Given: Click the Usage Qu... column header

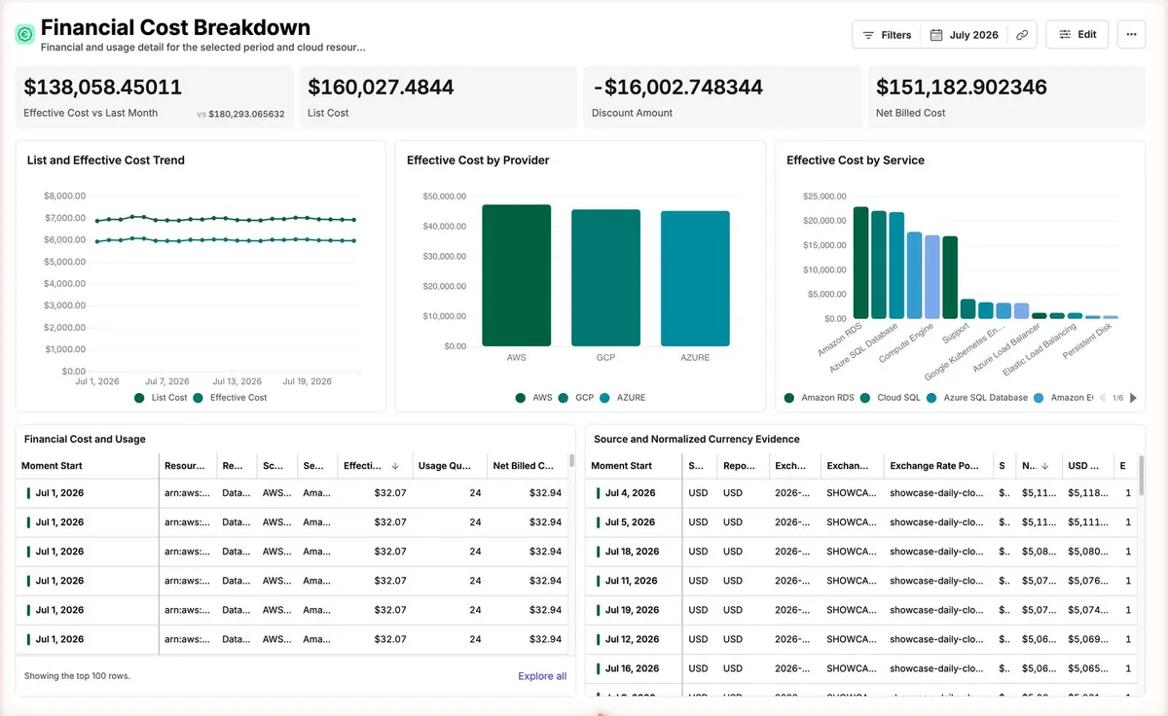Looking at the screenshot, I should (x=450, y=466).
